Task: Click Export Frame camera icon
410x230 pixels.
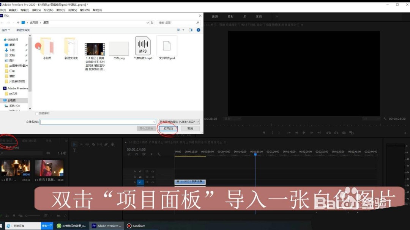Action: point(344,133)
